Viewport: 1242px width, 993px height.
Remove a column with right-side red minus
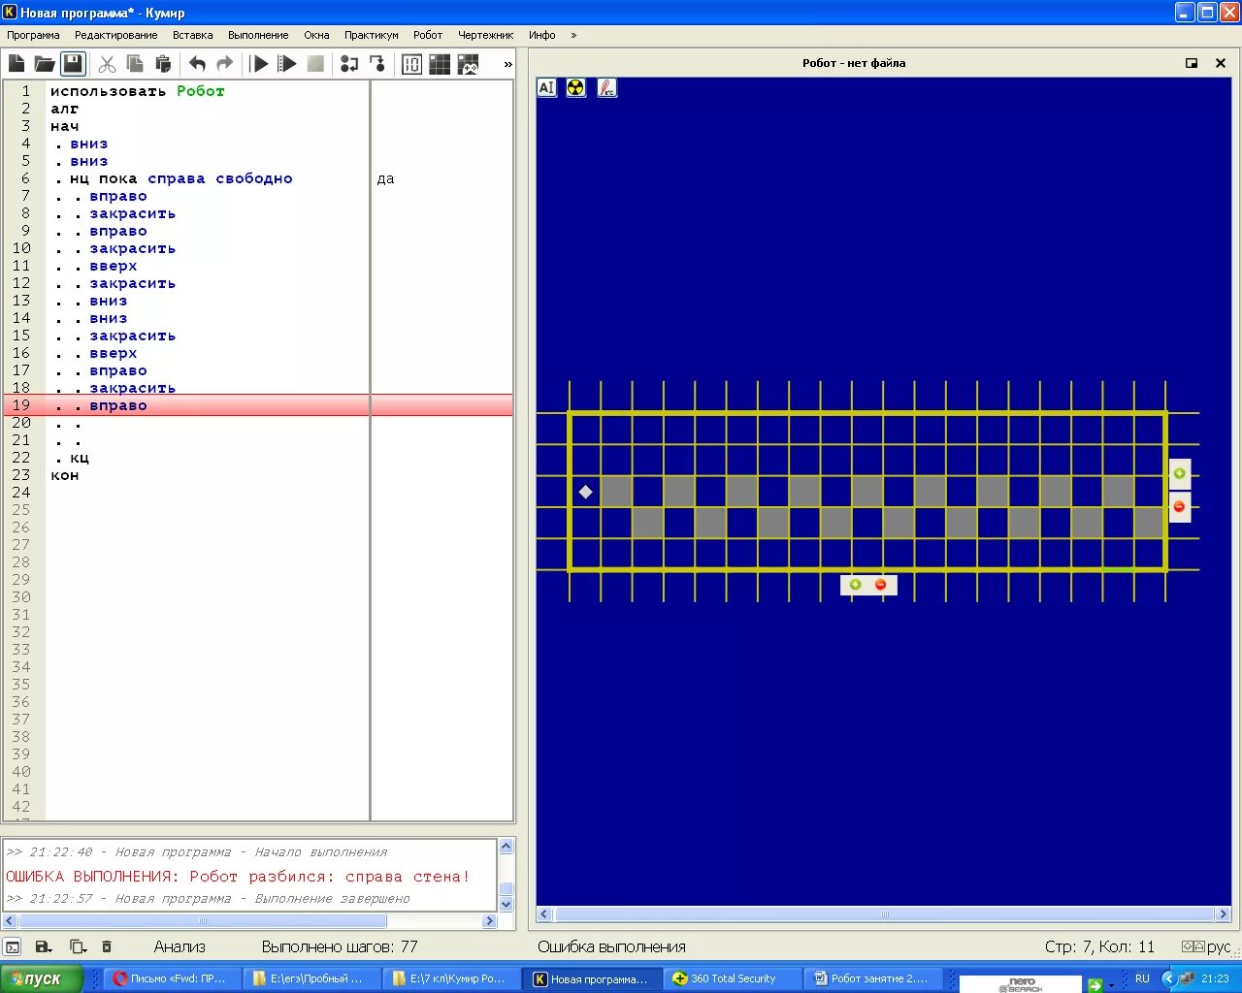point(1179,507)
